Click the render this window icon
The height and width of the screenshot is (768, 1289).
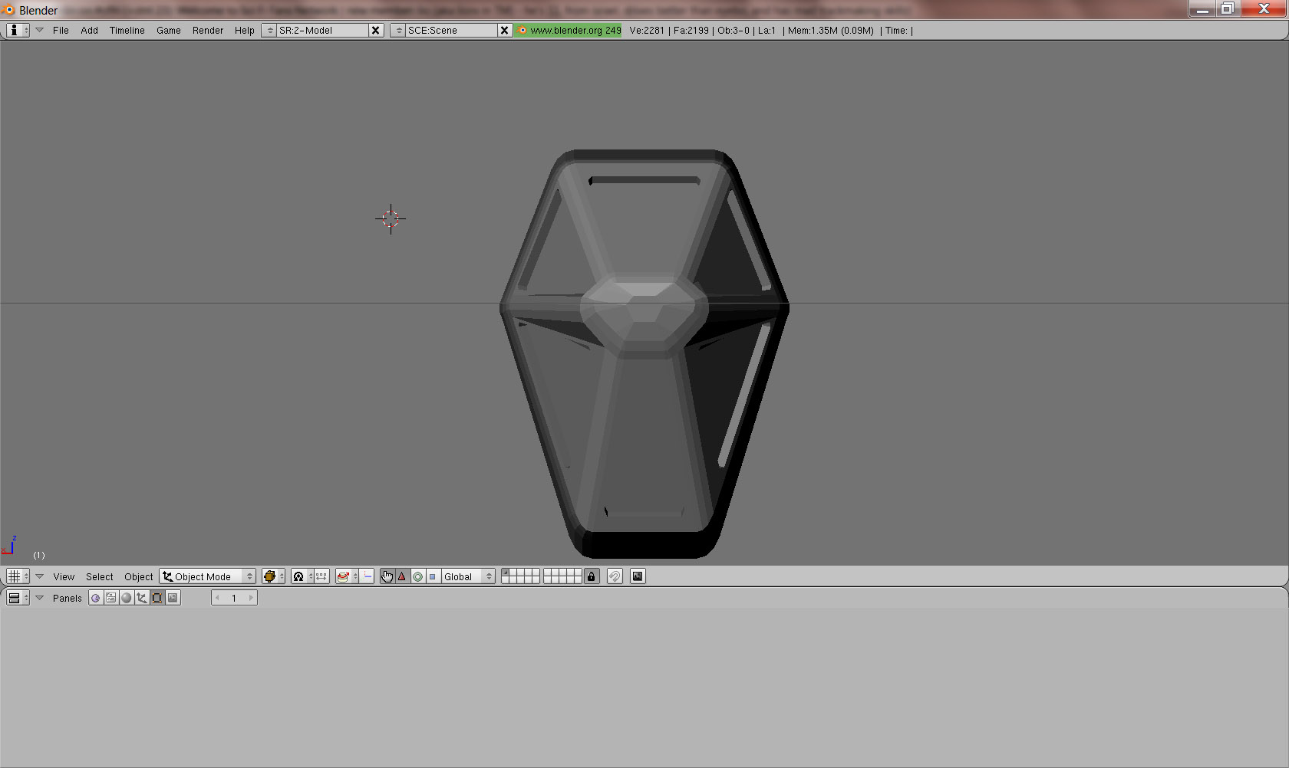pos(638,576)
